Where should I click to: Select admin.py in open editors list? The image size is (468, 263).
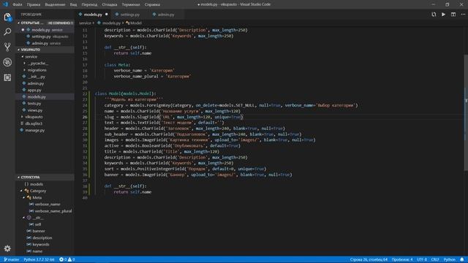[x=45, y=43]
